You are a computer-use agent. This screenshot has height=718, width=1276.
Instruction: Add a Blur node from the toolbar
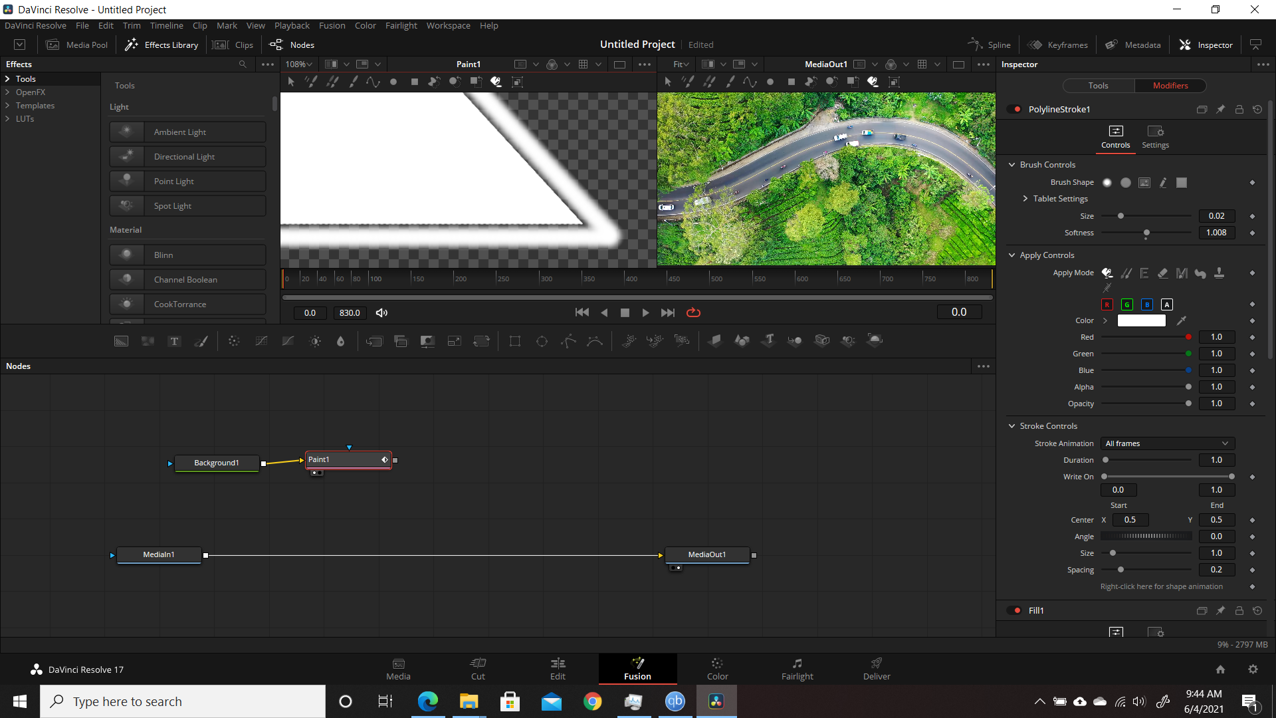(x=341, y=341)
